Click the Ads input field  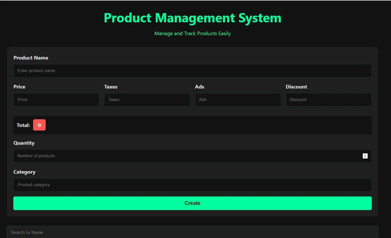pos(238,100)
